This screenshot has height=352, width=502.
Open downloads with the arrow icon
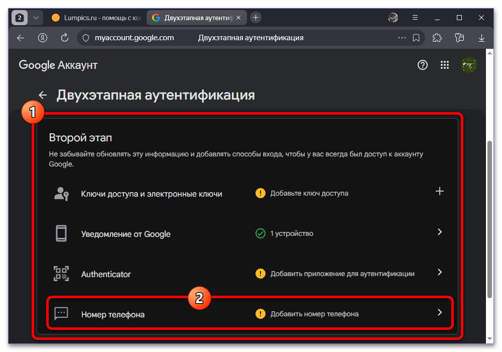(481, 38)
